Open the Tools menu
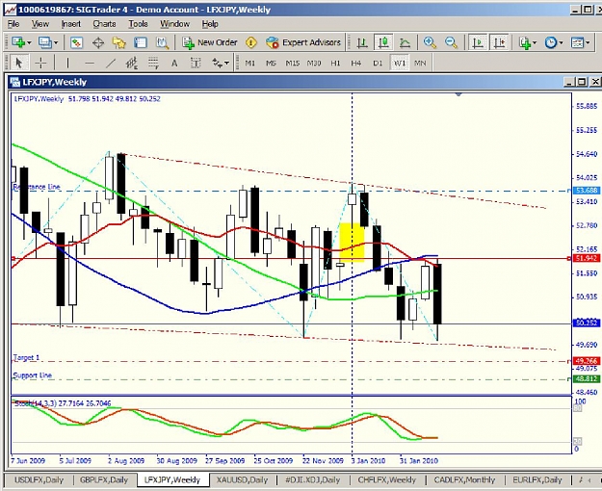Viewport: 602px width, 491px height. [x=138, y=24]
